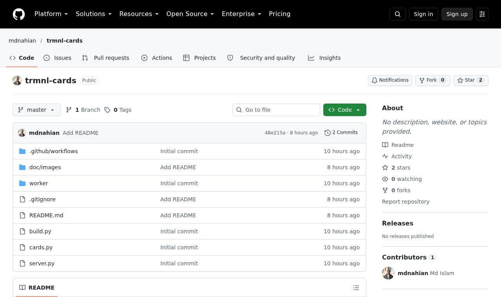Expand the Enterprise menu
The width and height of the screenshot is (501, 297).
(241, 14)
